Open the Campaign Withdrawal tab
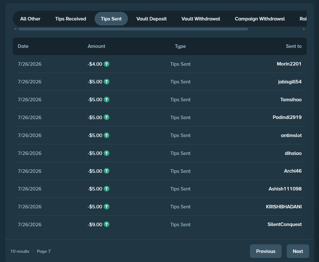 tap(260, 19)
